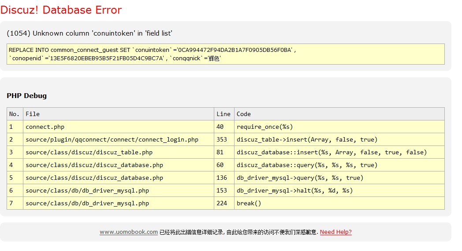The image size is (462, 251).
Task: Click the Code column header
Action: (244, 114)
